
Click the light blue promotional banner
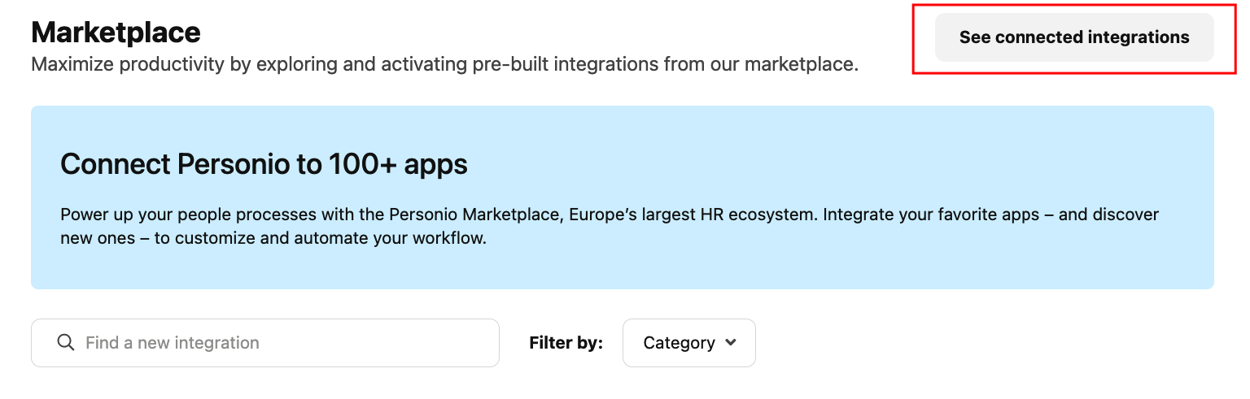coord(623,197)
